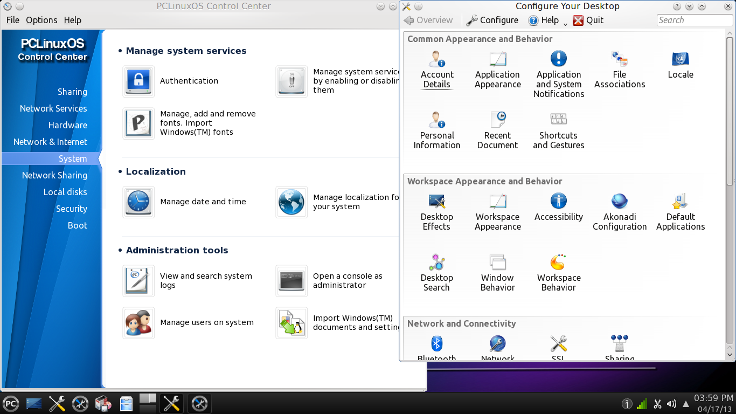Image resolution: width=736 pixels, height=414 pixels.
Task: Open the File menu in Control Center
Action: pyautogui.click(x=13, y=20)
